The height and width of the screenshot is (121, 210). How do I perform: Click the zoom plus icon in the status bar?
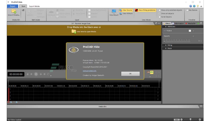[x=200, y=119]
